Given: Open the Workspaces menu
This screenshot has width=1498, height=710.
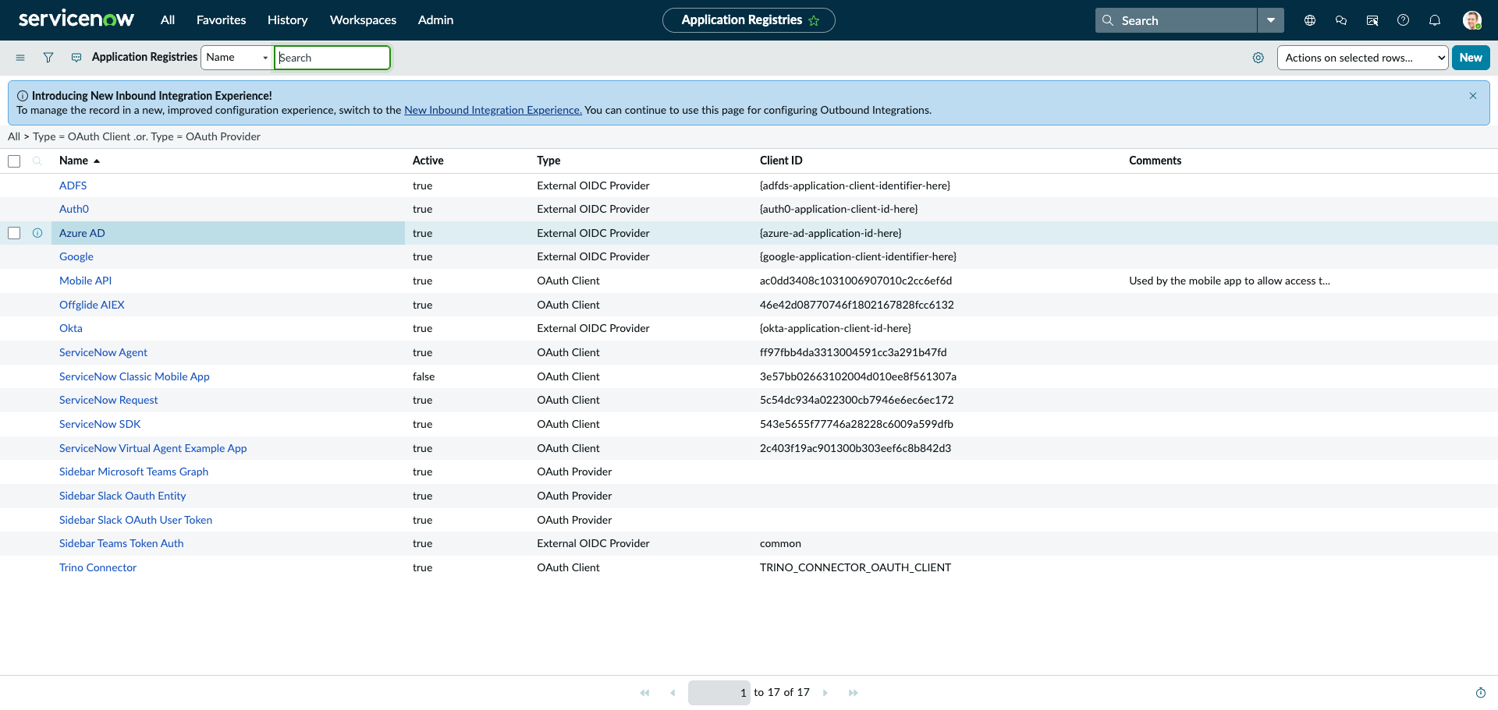Looking at the screenshot, I should pos(363,20).
